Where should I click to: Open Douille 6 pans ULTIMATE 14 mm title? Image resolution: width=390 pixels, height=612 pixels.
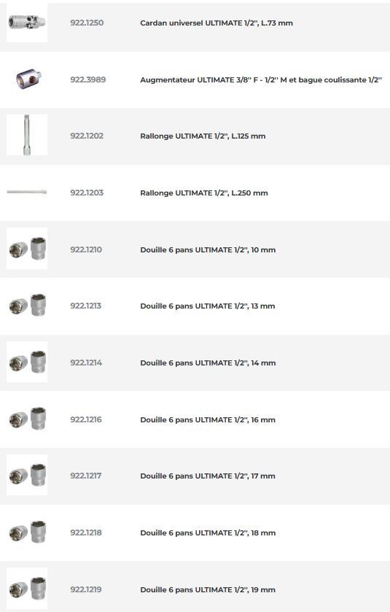click(x=208, y=363)
